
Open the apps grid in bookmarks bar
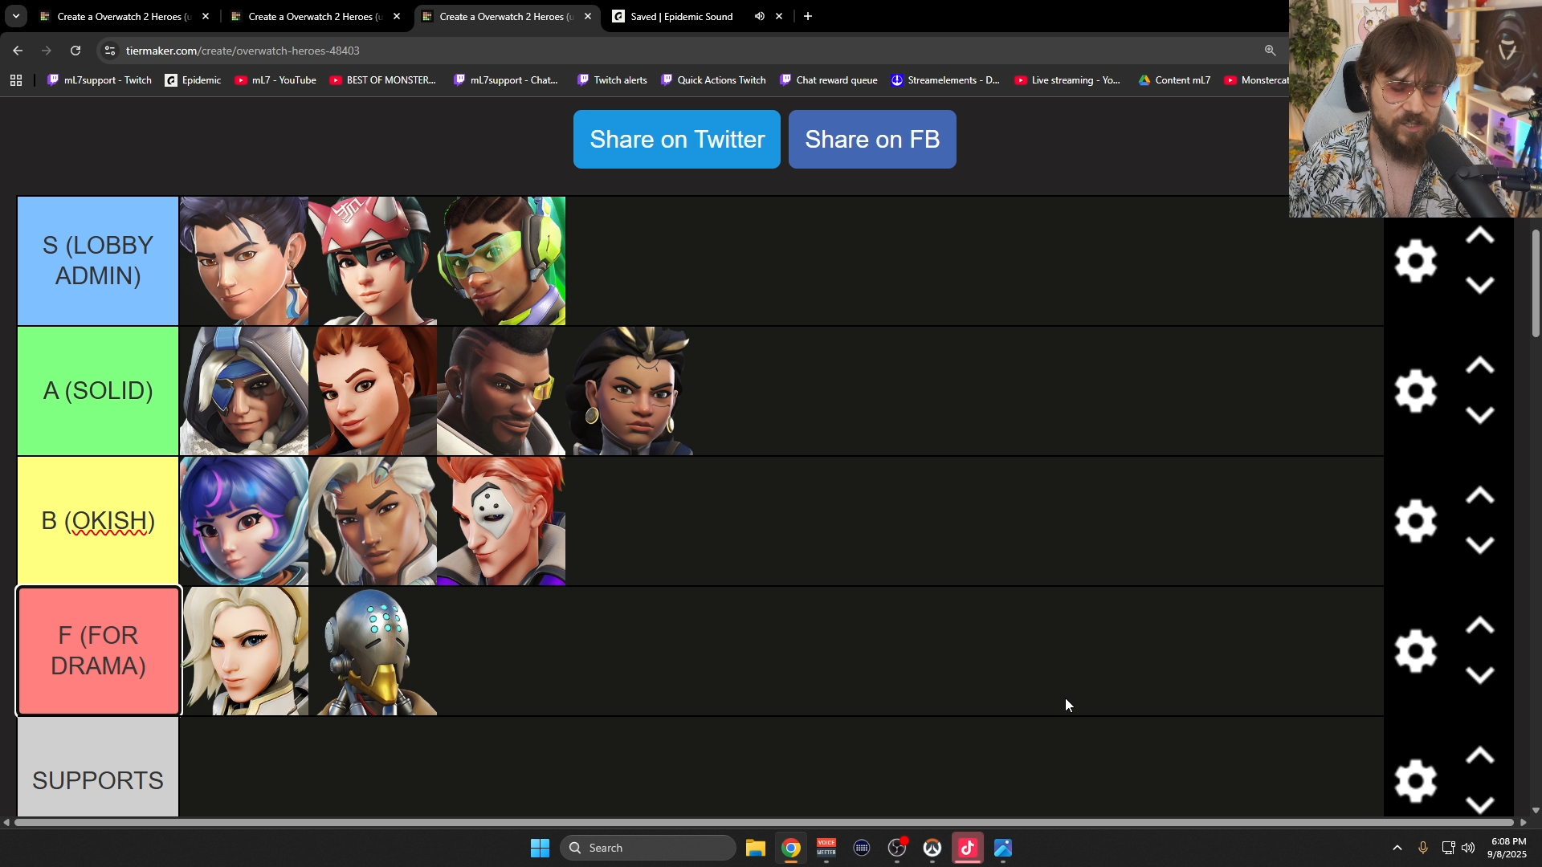click(16, 80)
